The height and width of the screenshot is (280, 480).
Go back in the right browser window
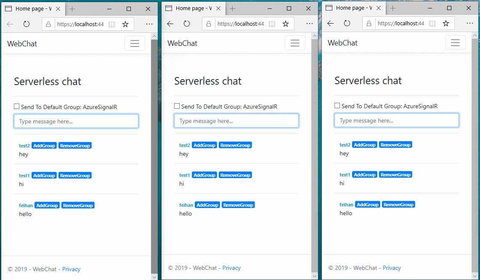tap(330, 23)
